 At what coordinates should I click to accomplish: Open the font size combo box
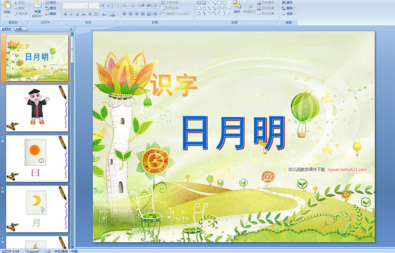click(94, 6)
